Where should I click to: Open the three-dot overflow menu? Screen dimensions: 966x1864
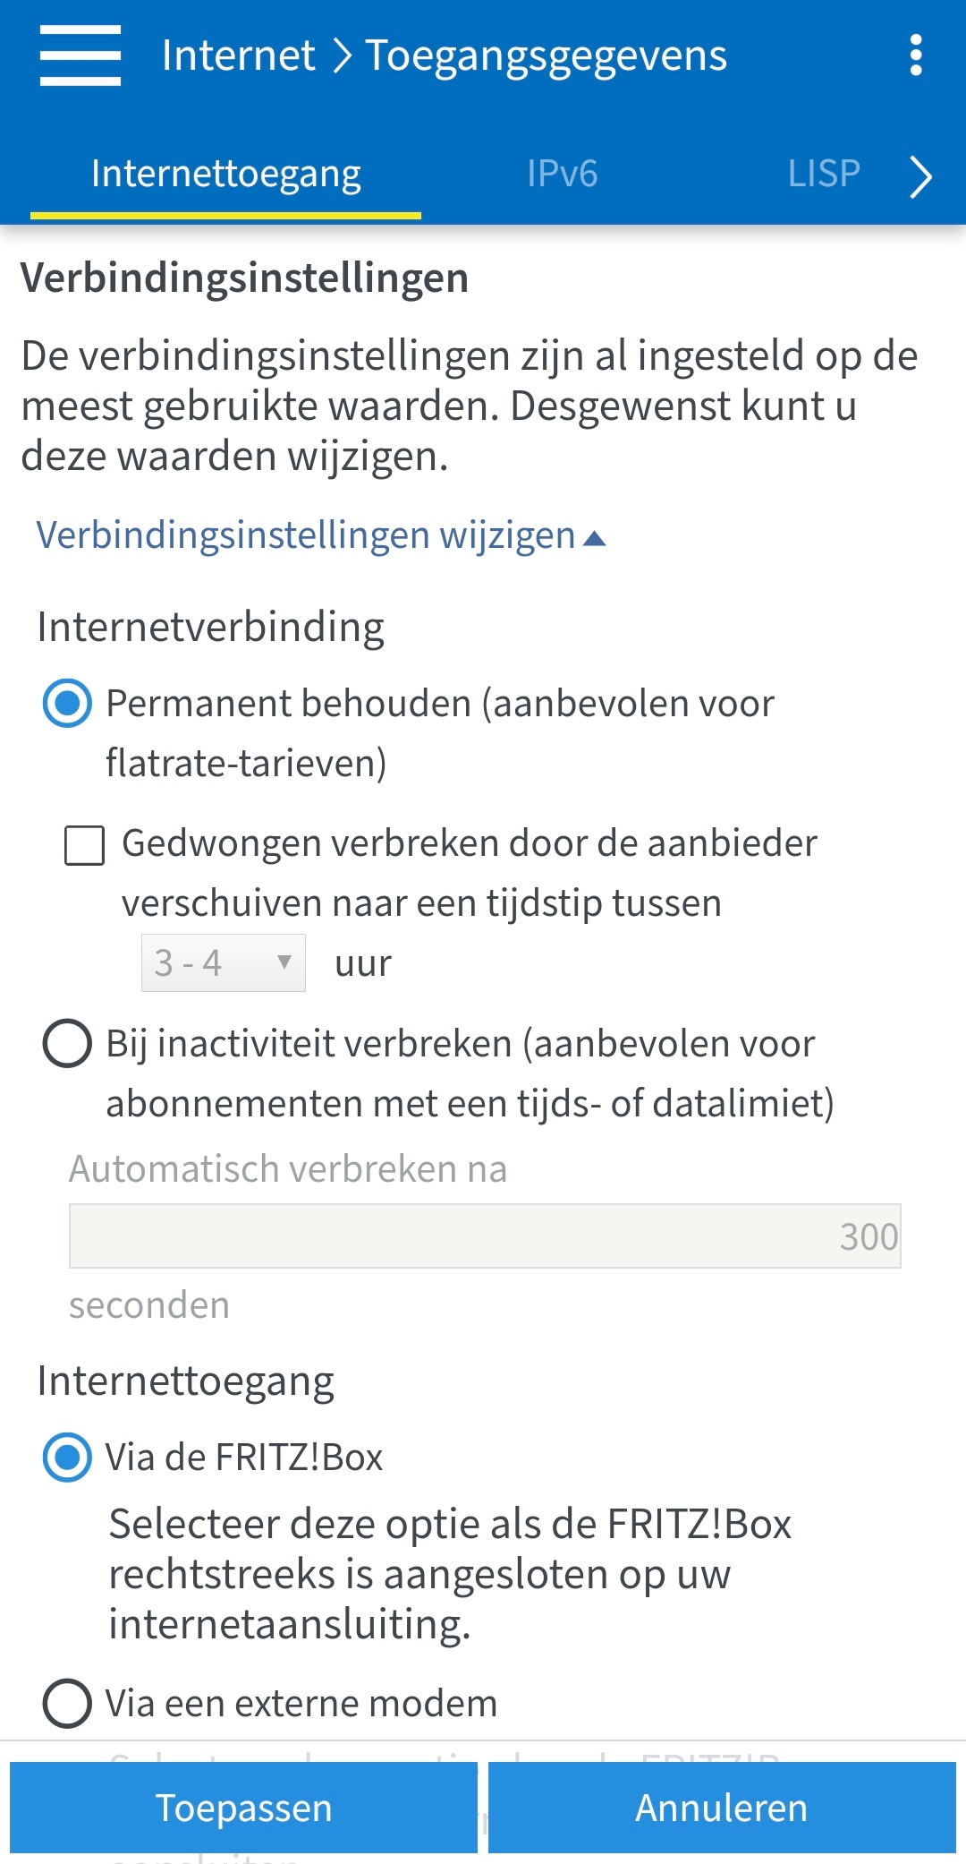[x=915, y=56]
